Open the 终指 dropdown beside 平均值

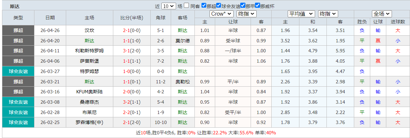pyautogui.click(x=328, y=14)
